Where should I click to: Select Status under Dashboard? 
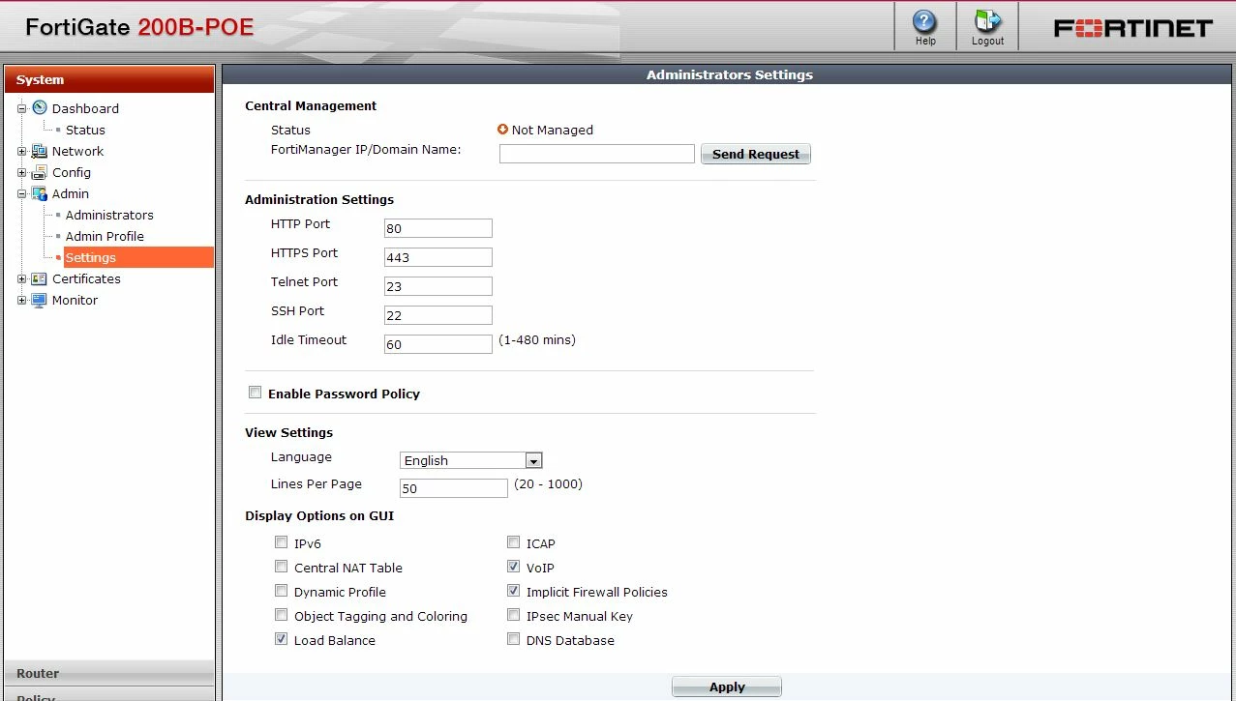(x=85, y=130)
